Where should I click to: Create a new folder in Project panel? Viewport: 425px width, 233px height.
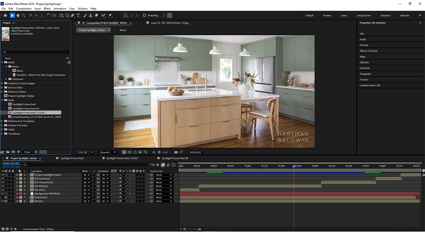8,152
